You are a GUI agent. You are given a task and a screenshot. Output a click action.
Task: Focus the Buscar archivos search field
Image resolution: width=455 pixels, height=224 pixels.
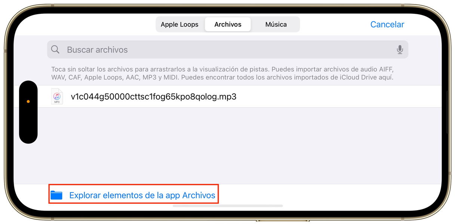tap(227, 50)
